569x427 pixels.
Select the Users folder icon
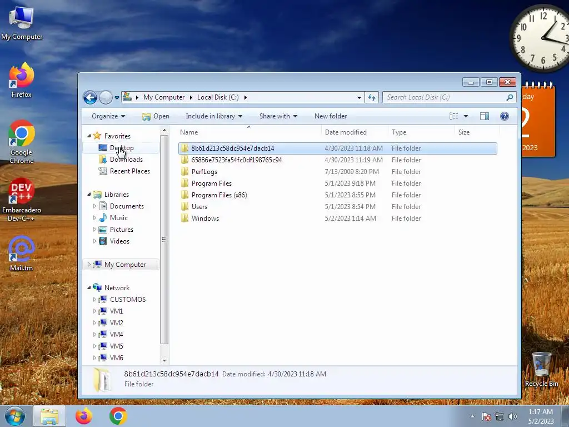[x=184, y=207]
